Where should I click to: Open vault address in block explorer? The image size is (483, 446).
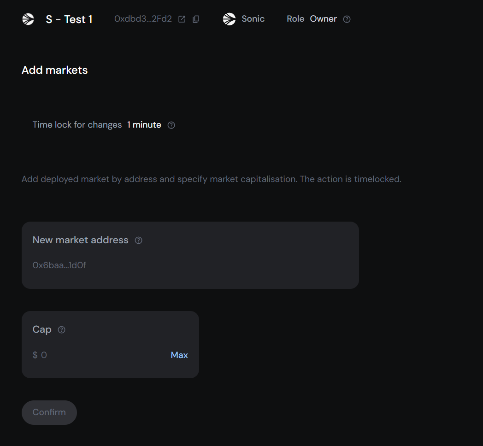[182, 19]
